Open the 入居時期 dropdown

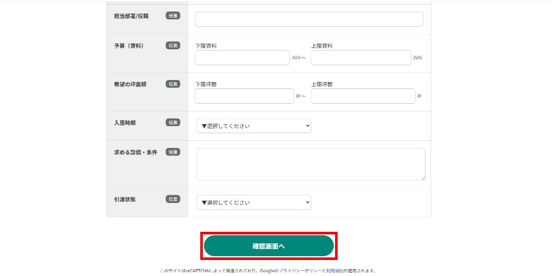tap(254, 126)
